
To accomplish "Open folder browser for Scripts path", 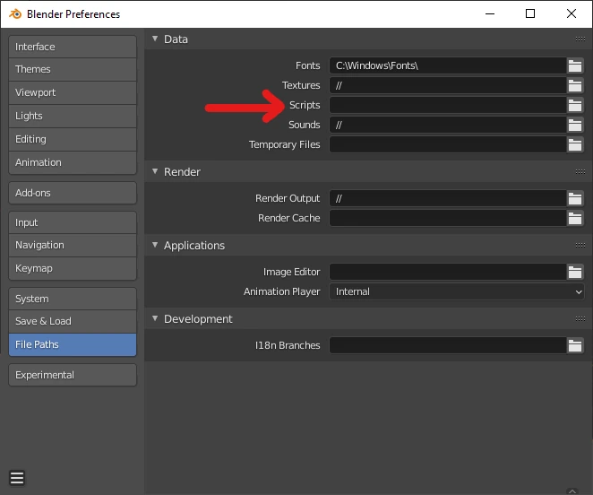I will pyautogui.click(x=575, y=105).
